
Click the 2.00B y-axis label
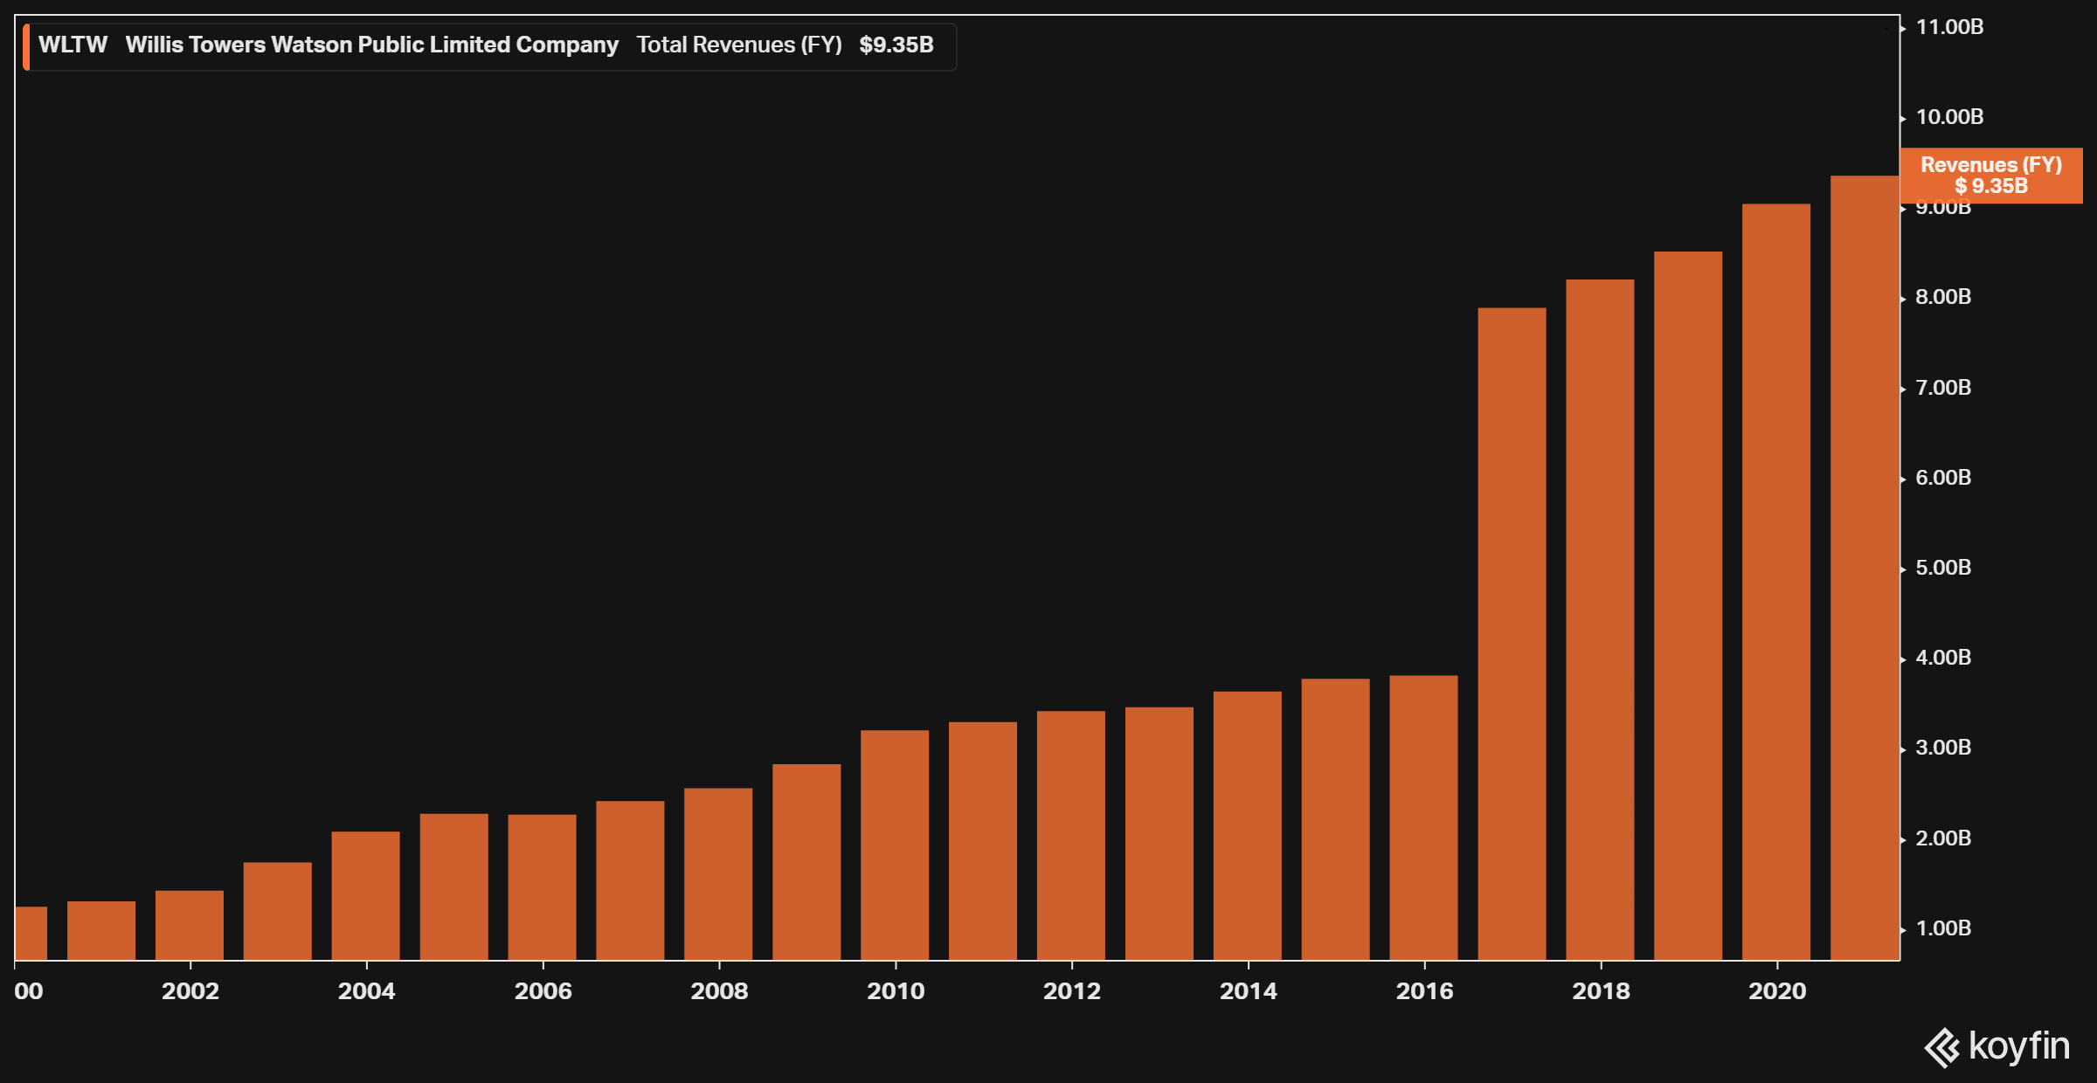tap(1943, 838)
